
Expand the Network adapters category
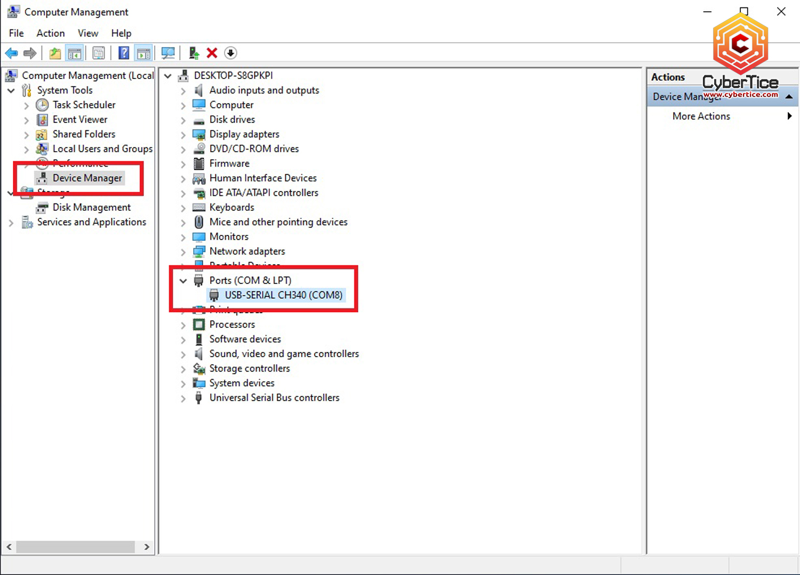click(183, 252)
